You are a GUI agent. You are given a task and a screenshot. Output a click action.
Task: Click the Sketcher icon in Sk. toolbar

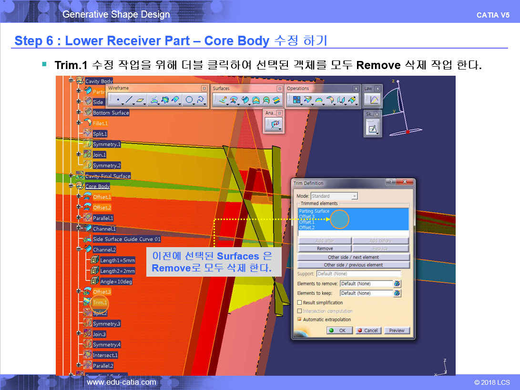click(x=372, y=129)
